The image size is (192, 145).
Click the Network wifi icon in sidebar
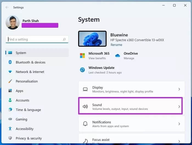tap(10, 72)
